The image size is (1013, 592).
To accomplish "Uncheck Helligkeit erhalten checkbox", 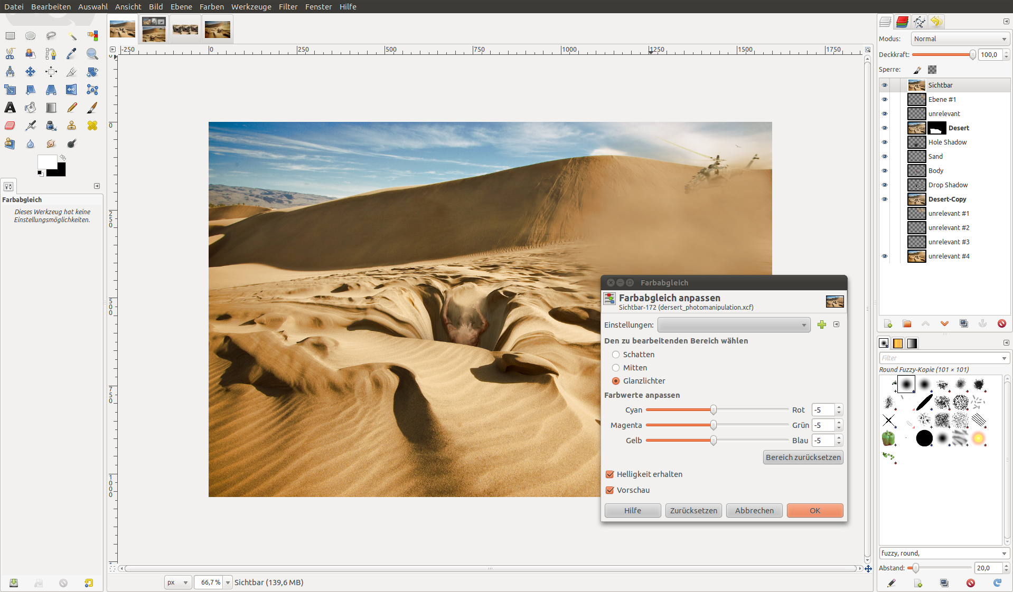I will point(610,474).
